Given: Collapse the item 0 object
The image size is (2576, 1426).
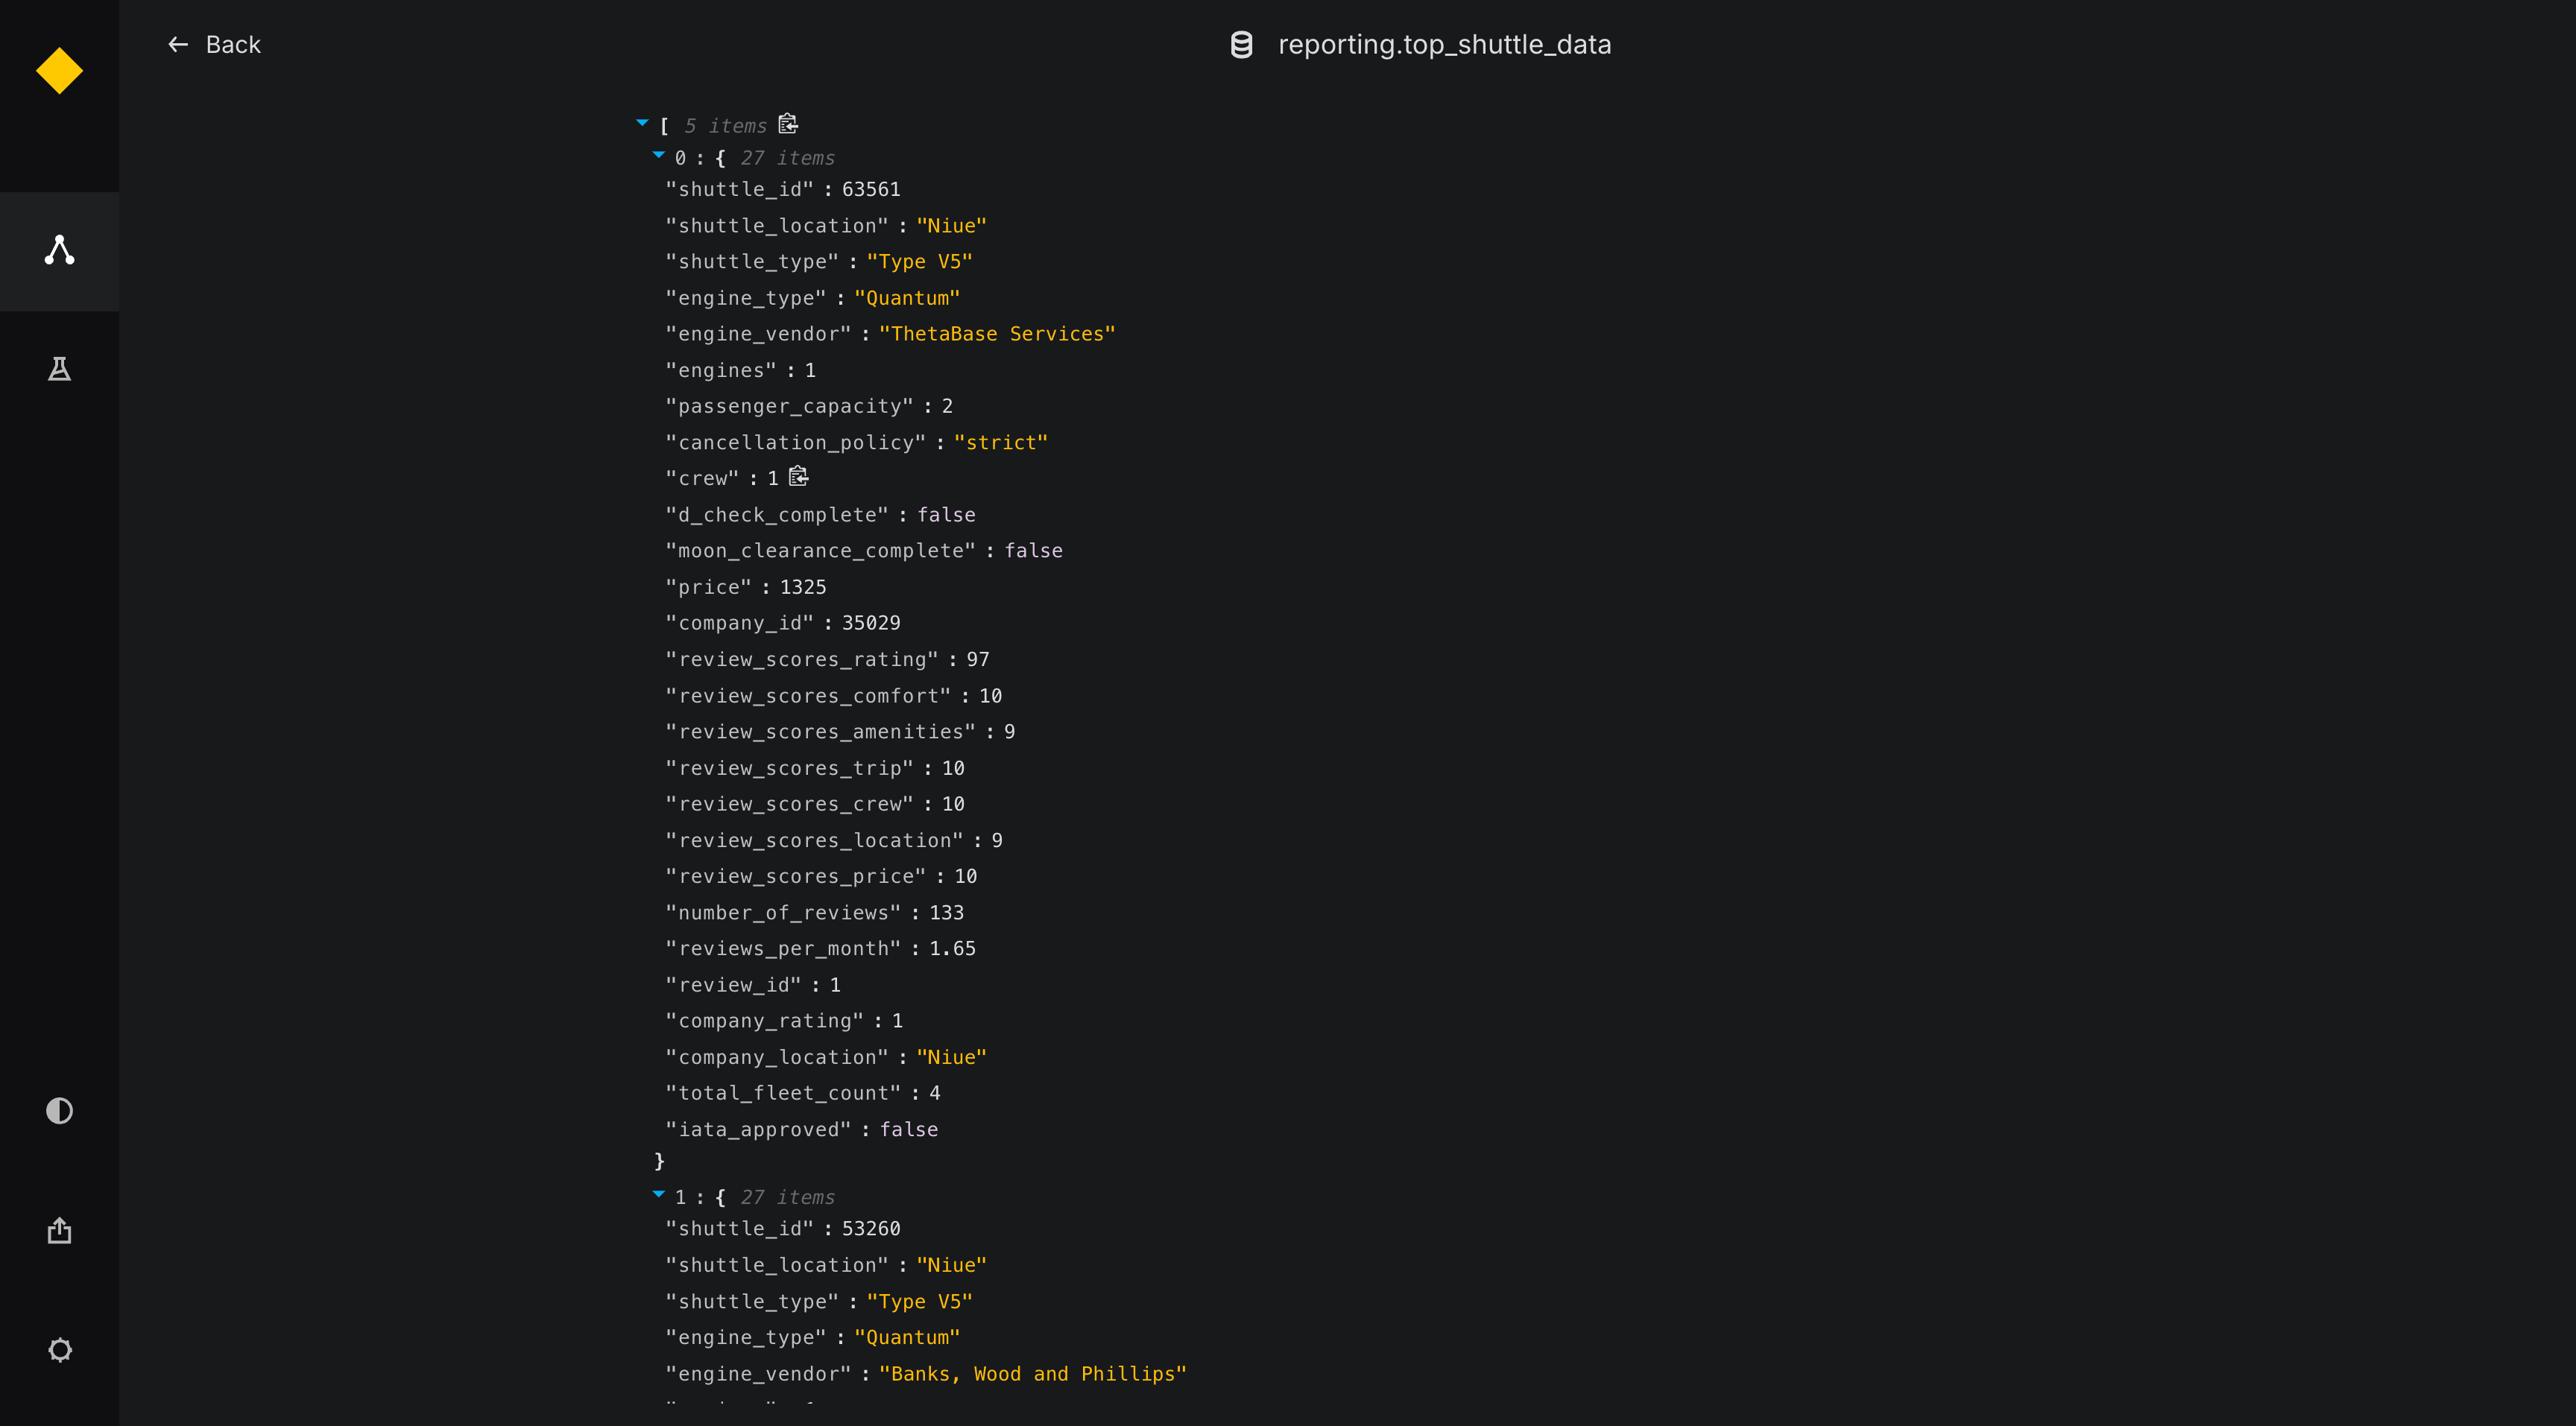Looking at the screenshot, I should 658,155.
